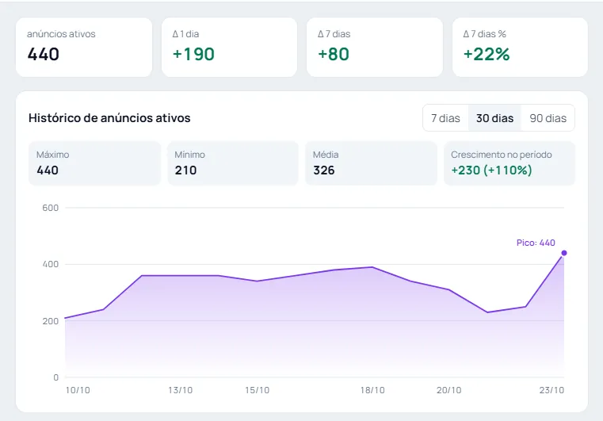The height and width of the screenshot is (421, 603).
Task: Click the Δ 7 dias % card
Action: (x=520, y=47)
